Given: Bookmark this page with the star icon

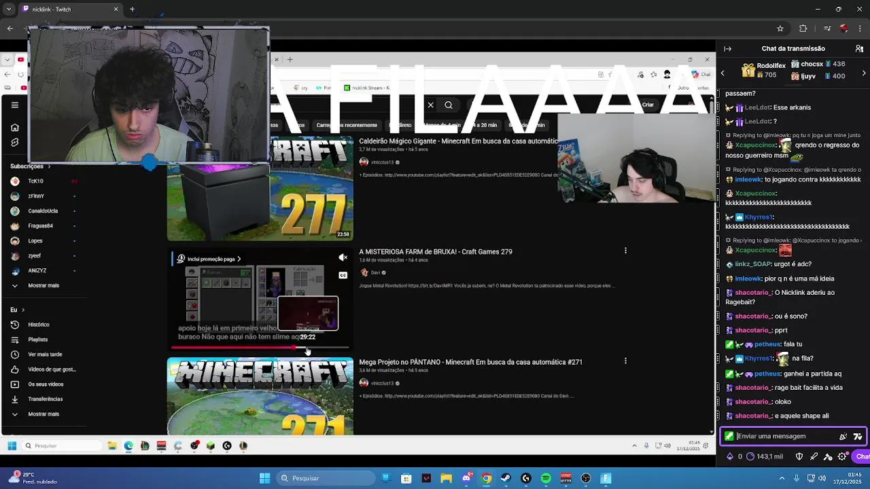Looking at the screenshot, I should click(x=780, y=29).
